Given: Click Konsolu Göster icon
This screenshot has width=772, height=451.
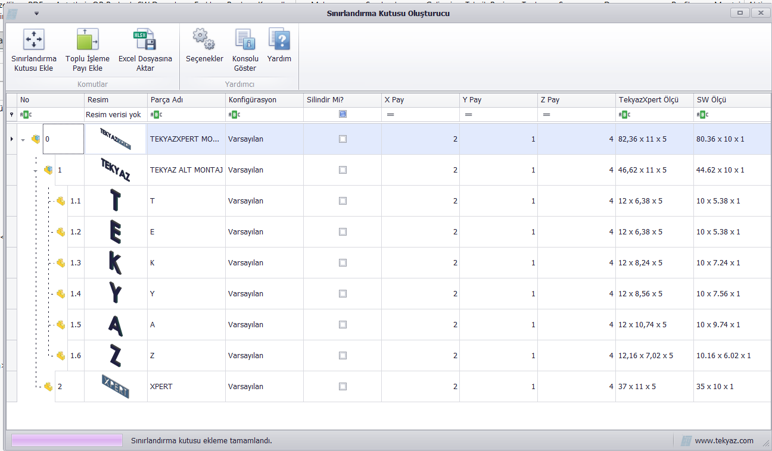Looking at the screenshot, I should pyautogui.click(x=245, y=39).
